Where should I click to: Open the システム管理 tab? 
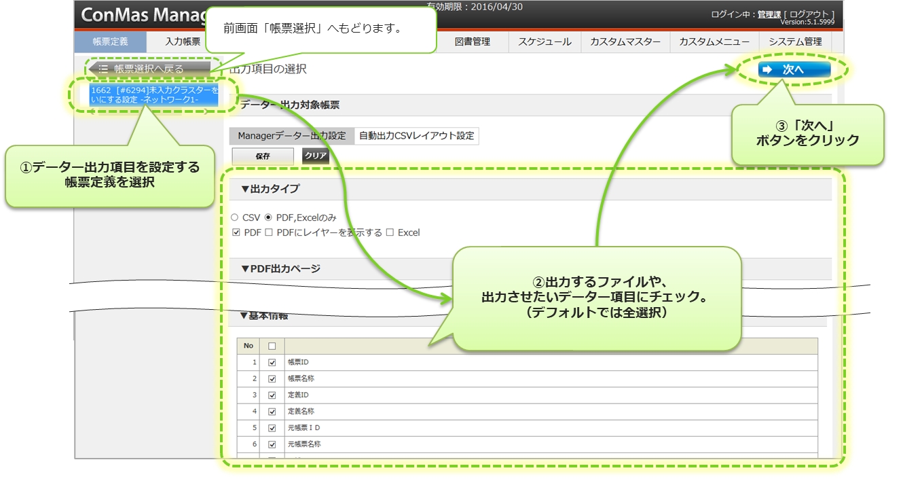coord(795,41)
